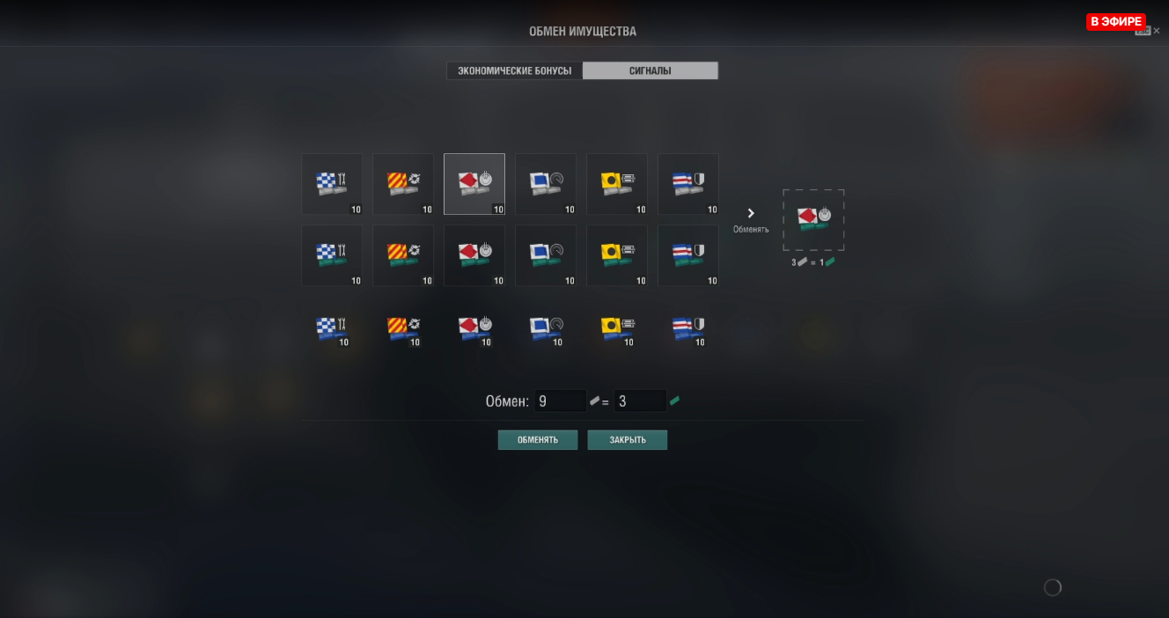Image resolution: width=1169 pixels, height=618 pixels.
Task: Click the Обменять chevron arrow
Action: (751, 213)
